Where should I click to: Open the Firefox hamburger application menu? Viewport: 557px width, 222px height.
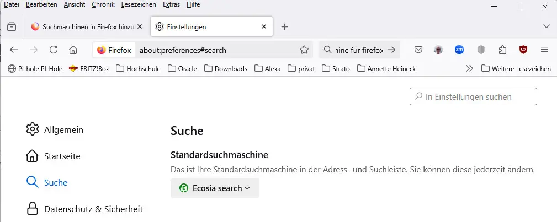(544, 50)
